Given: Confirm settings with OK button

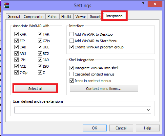Looking at the screenshot, I should (x=94, y=128).
